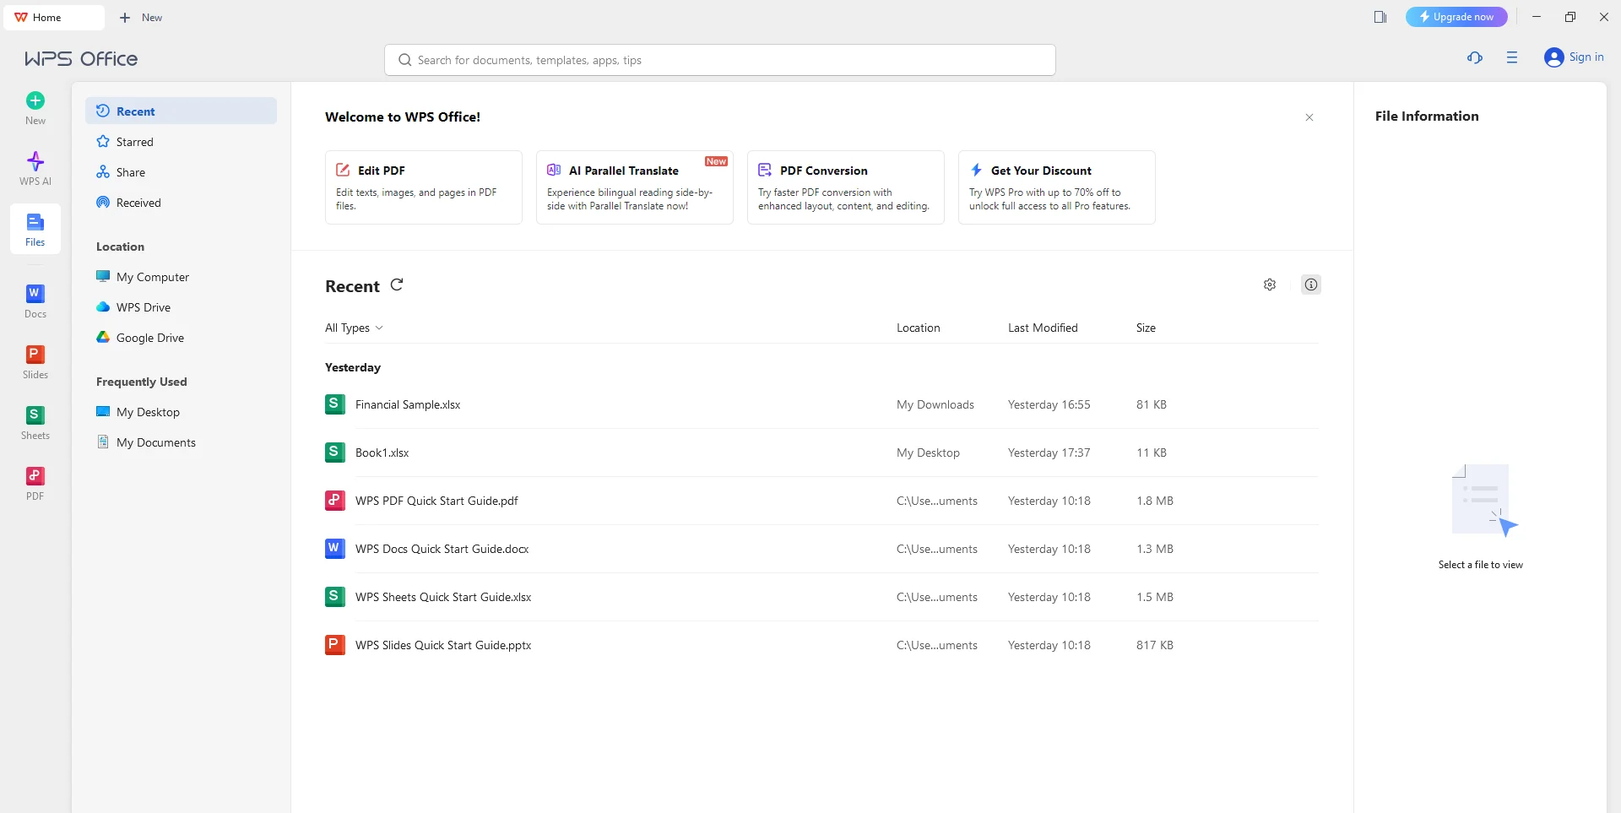Viewport: 1621px width, 813px height.
Task: Select Book1.xlsx file name
Action: tap(382, 453)
